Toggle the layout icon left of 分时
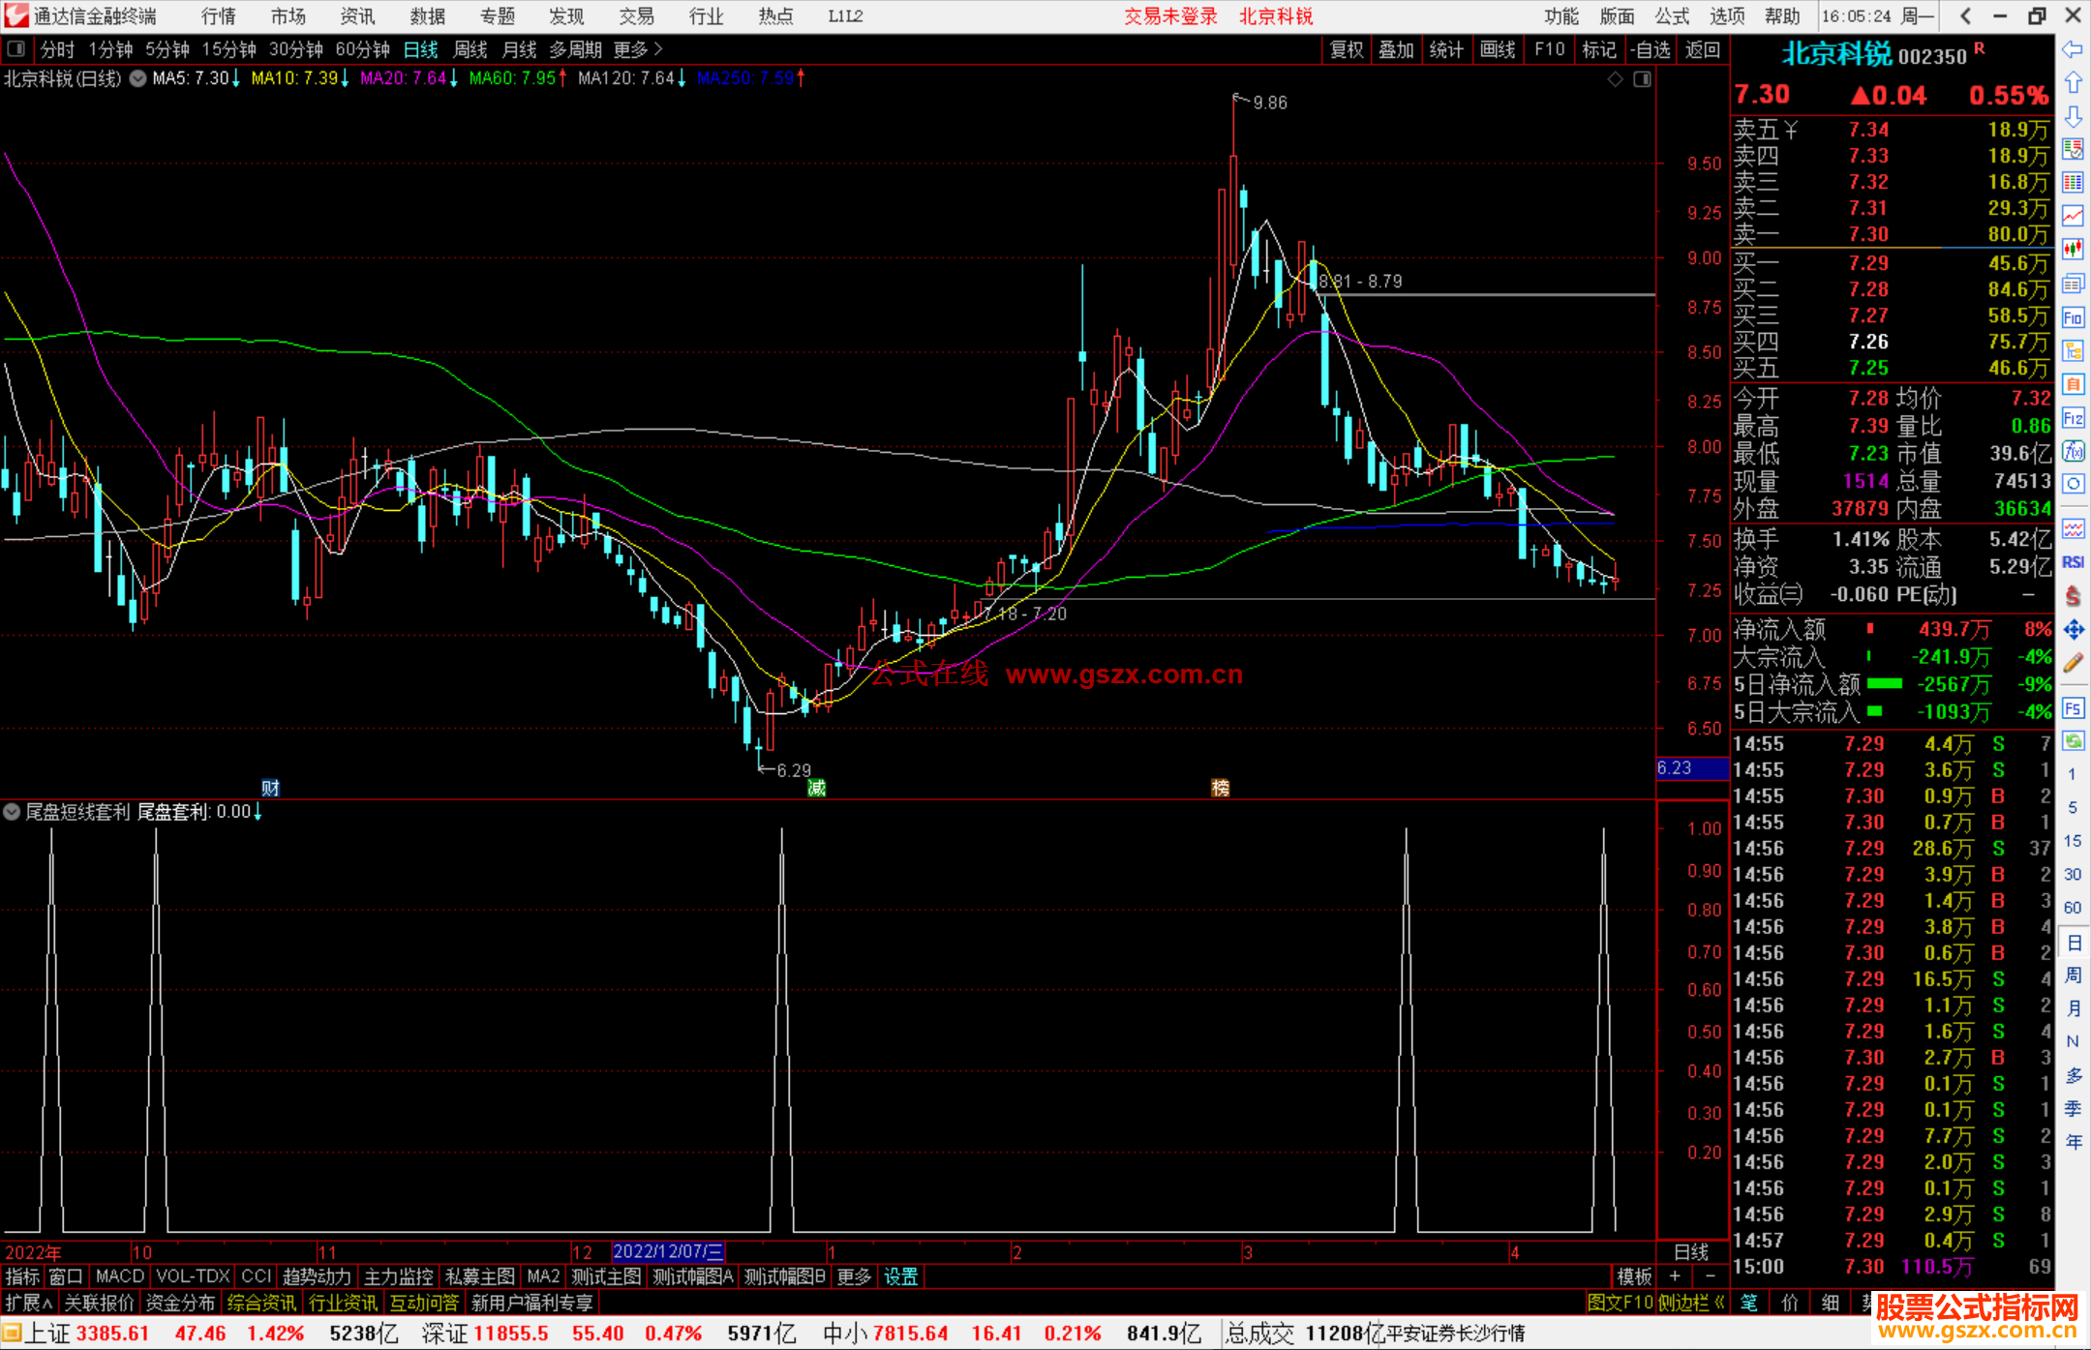 [x=16, y=49]
